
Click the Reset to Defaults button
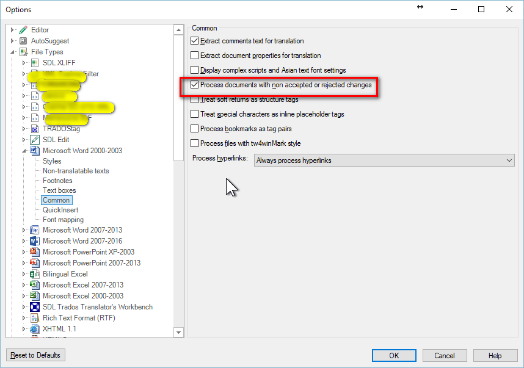(35, 355)
